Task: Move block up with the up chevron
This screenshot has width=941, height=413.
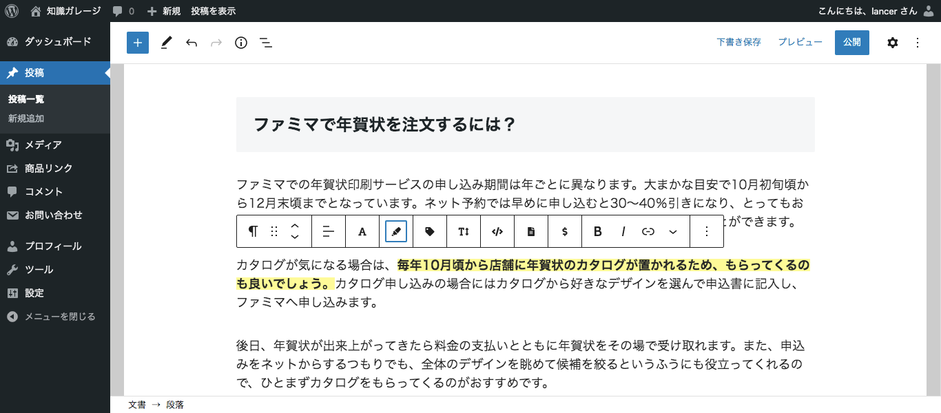Action: 295,226
